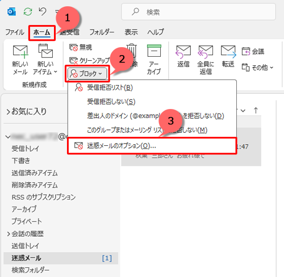This screenshot has width=284, height=277.
Task: Open the ファイル tab
Action: click(15, 32)
